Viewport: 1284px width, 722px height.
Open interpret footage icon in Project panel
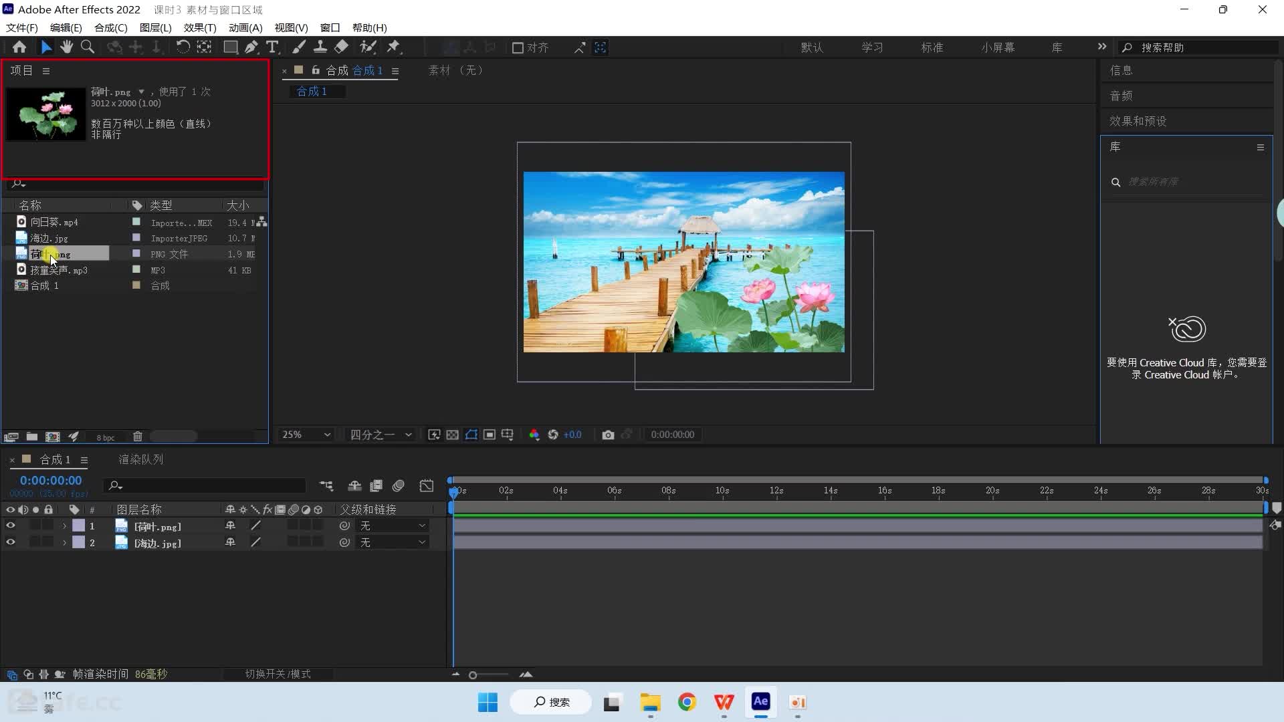(x=11, y=437)
